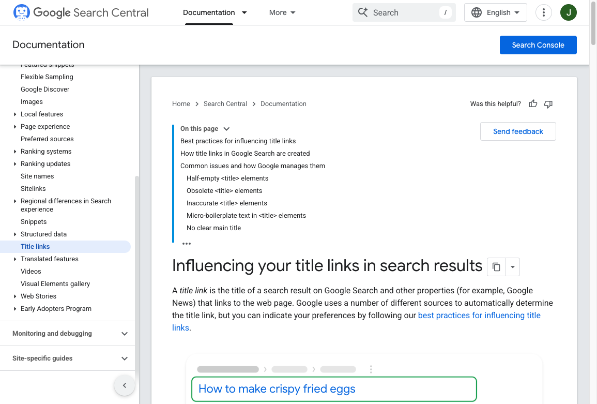Open Videos in the sidebar
597x404 pixels.
tap(31, 272)
